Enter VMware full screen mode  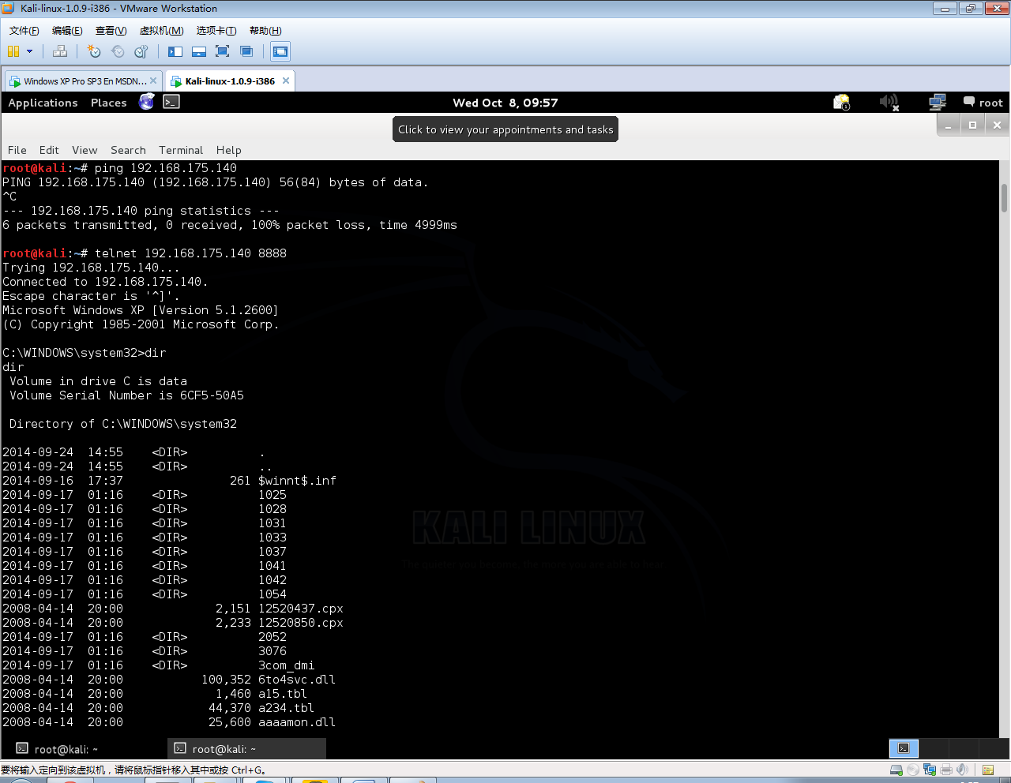(223, 51)
